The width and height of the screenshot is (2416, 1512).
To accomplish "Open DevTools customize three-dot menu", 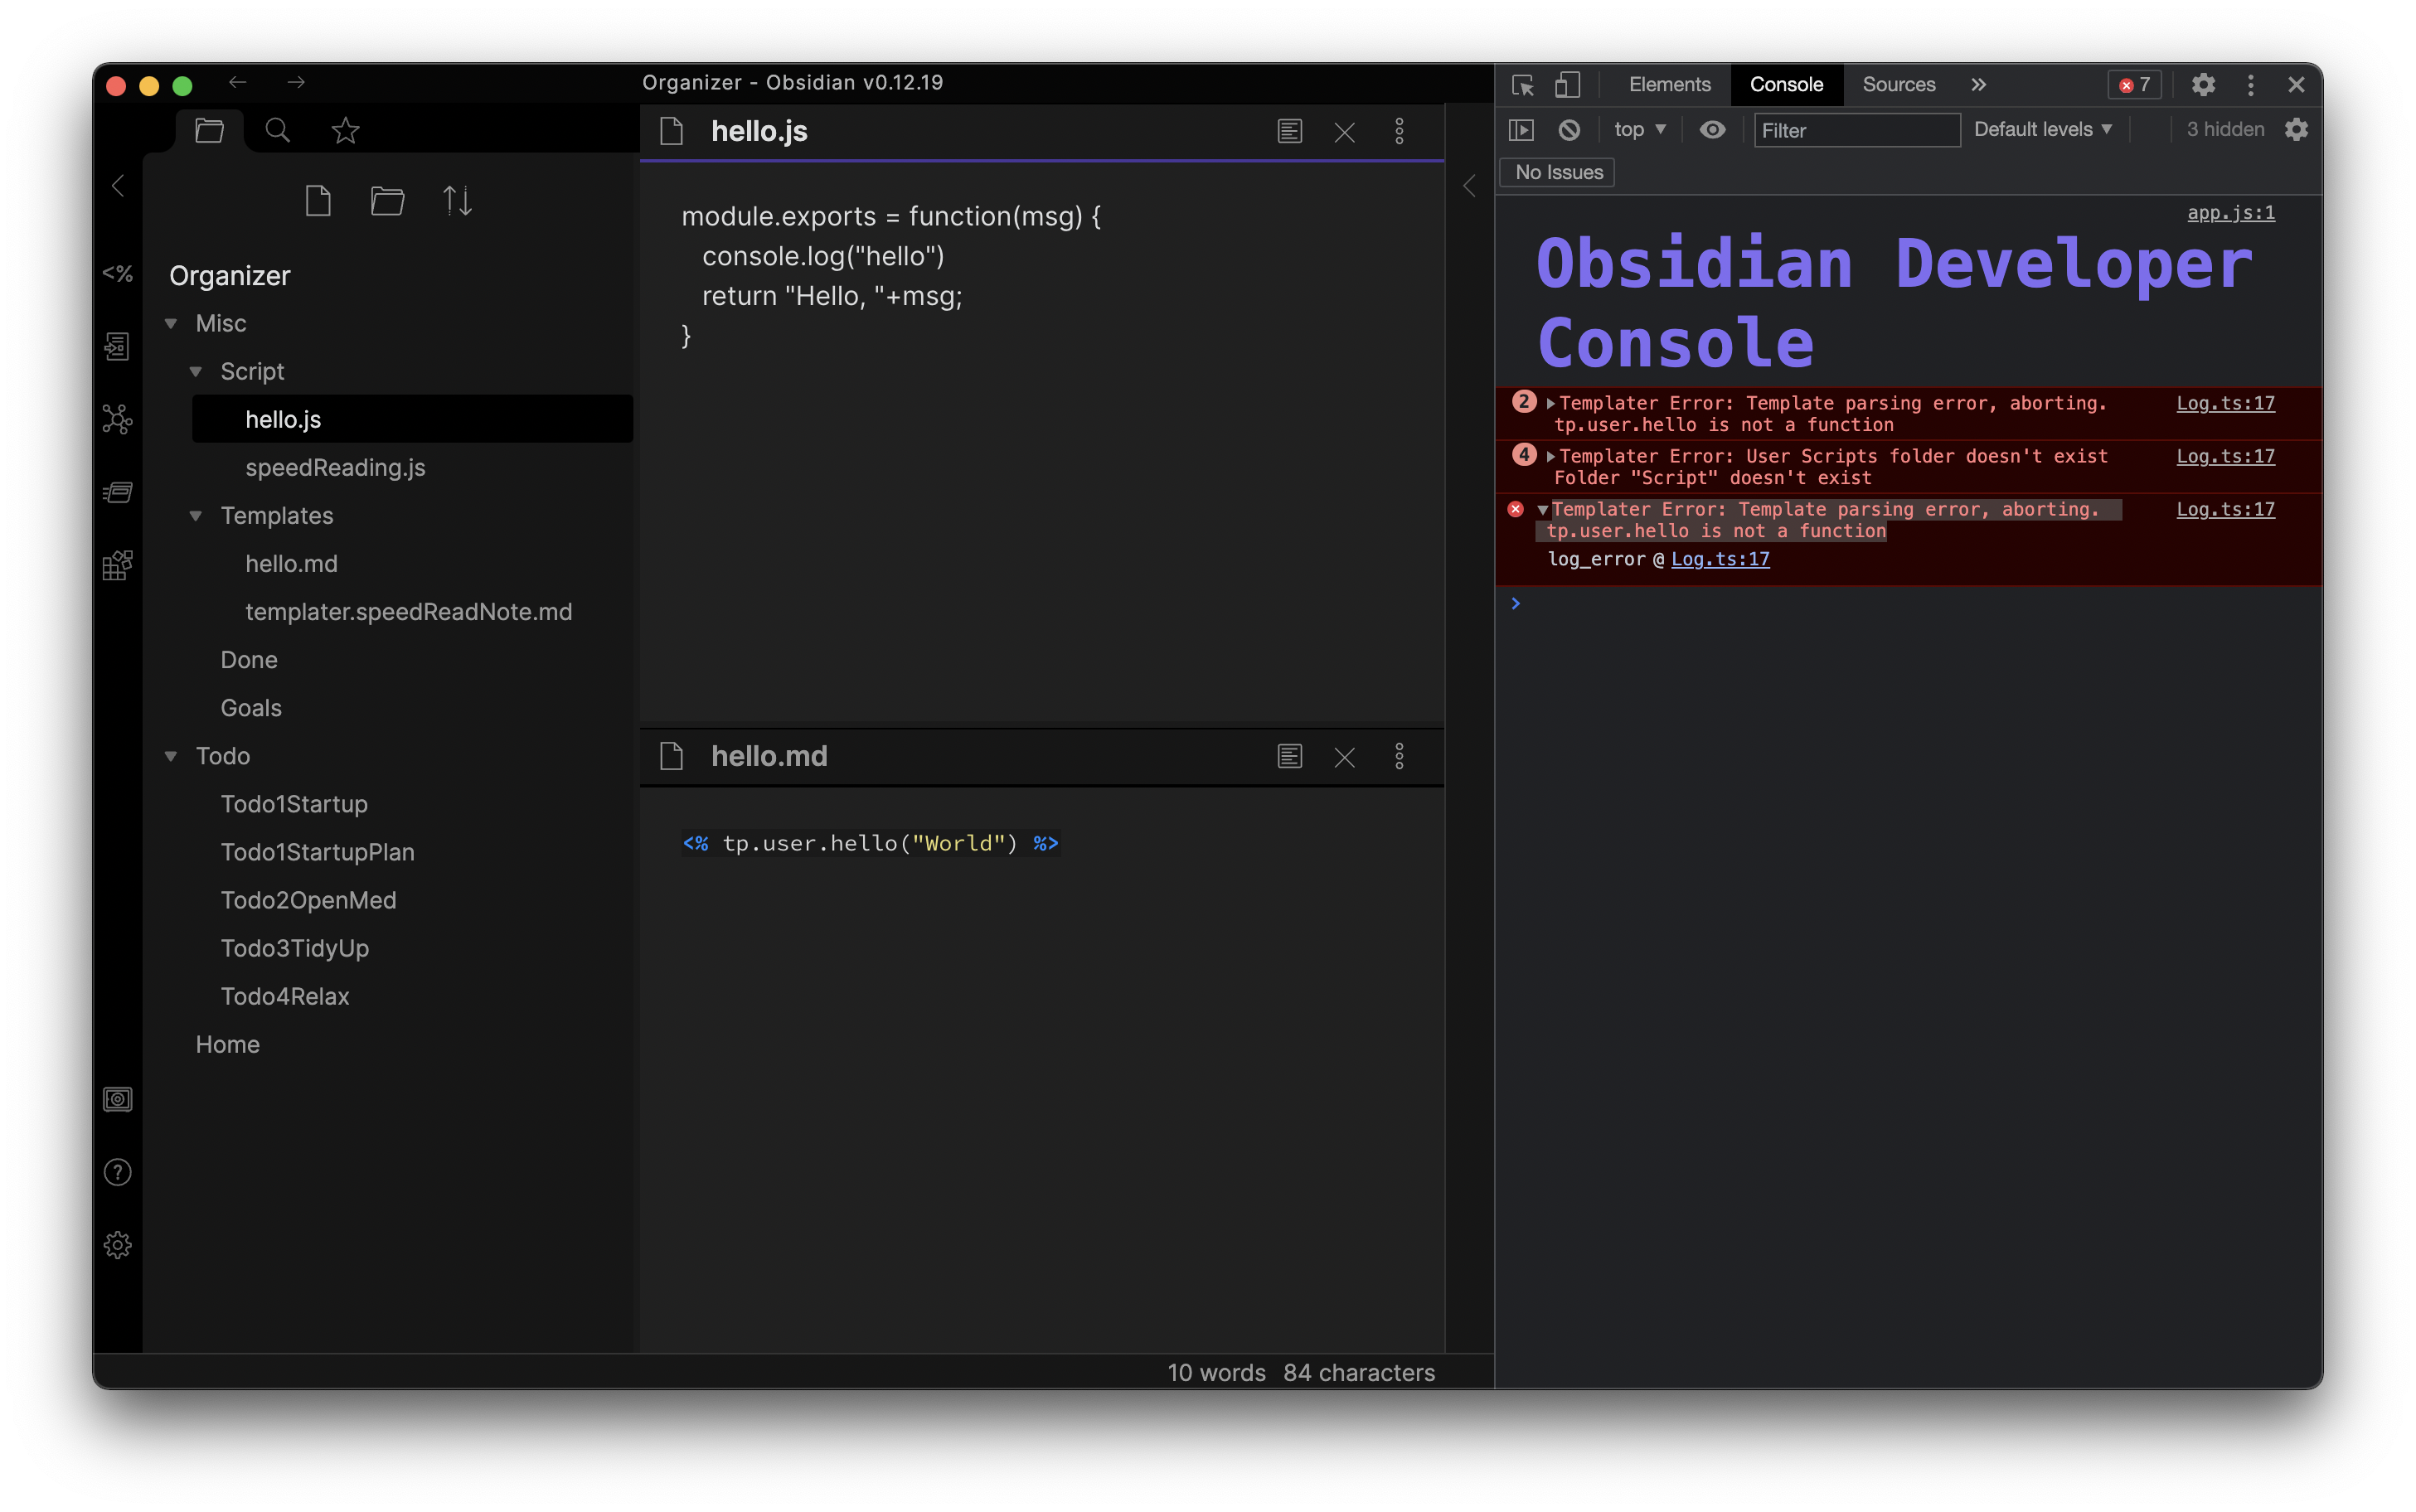I will point(2250,85).
